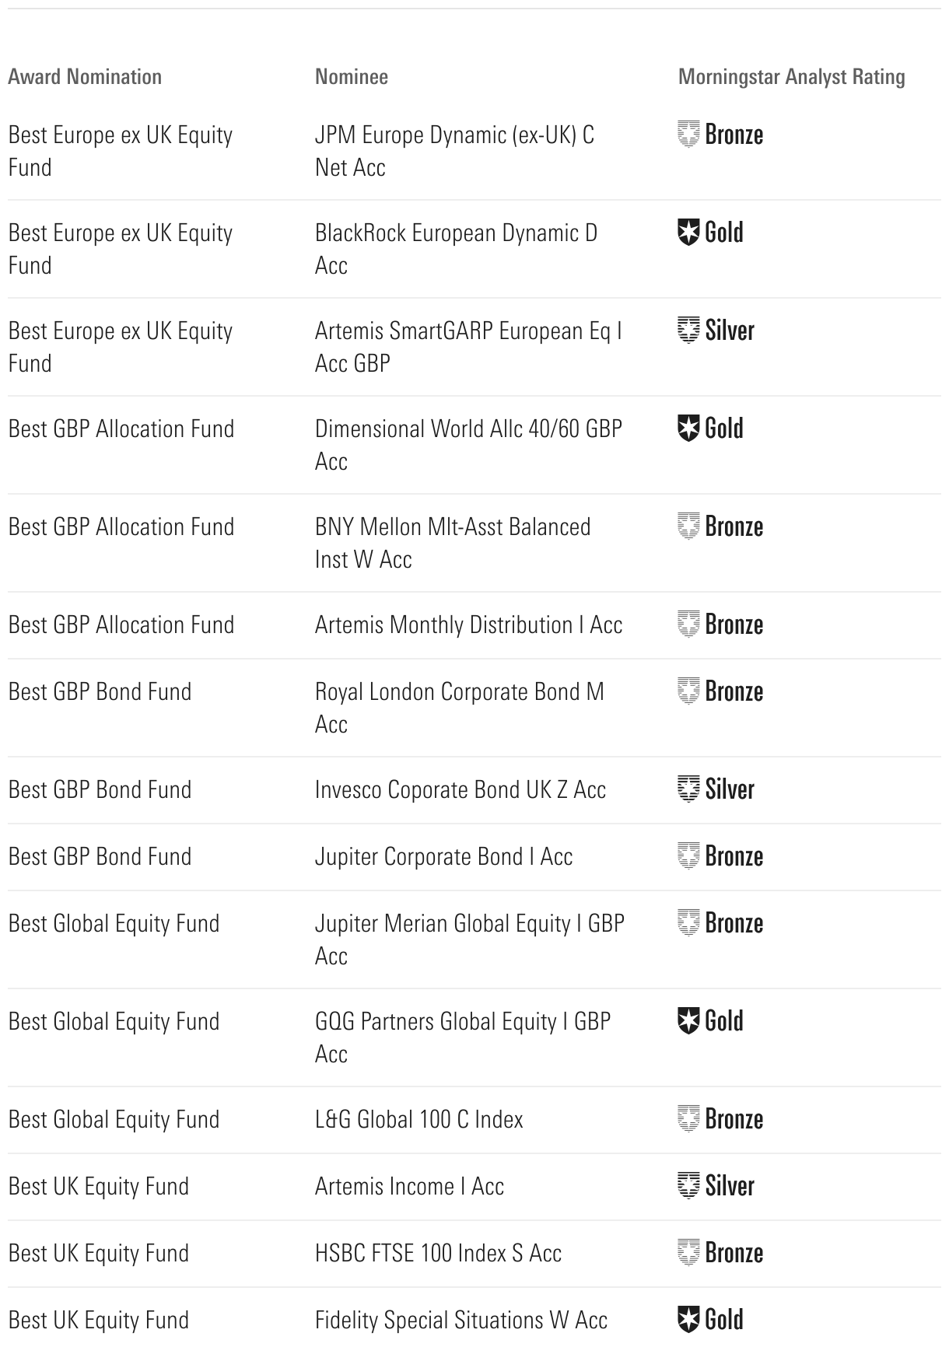Image resolution: width=949 pixels, height=1361 pixels.
Task: Select HSBC FTSE 100 Index S Acc
Action: 438,1254
